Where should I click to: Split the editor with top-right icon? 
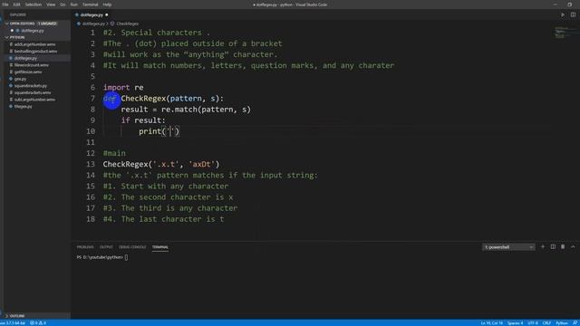tap(573, 14)
